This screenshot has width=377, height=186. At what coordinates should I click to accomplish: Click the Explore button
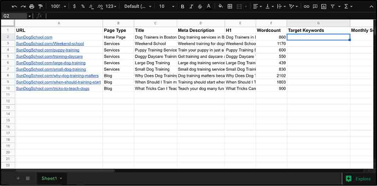(358, 179)
